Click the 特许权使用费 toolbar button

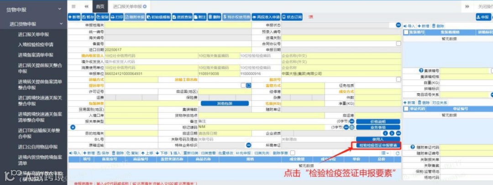[236, 17]
